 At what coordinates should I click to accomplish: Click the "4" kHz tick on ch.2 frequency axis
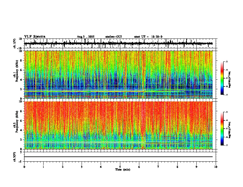(21, 130)
